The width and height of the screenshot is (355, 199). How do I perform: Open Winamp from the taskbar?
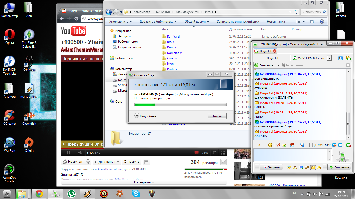click(87, 194)
